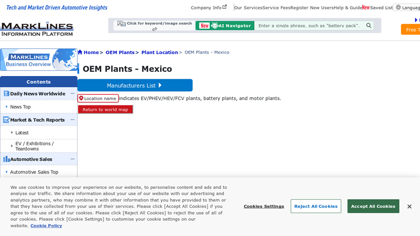Open Company Info menu item

pos(208,7)
